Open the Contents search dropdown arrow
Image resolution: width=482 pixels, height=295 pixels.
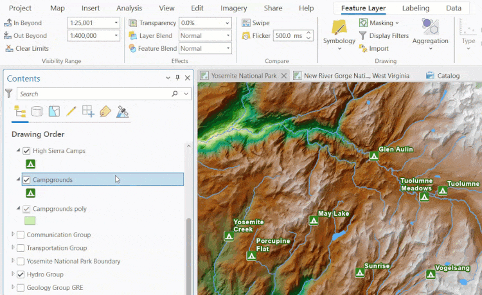(x=186, y=94)
